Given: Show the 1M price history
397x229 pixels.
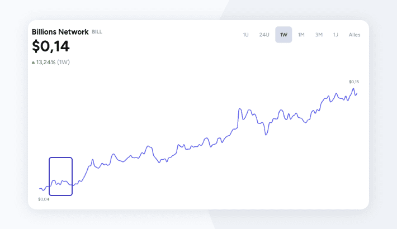Looking at the screenshot, I should (x=301, y=35).
